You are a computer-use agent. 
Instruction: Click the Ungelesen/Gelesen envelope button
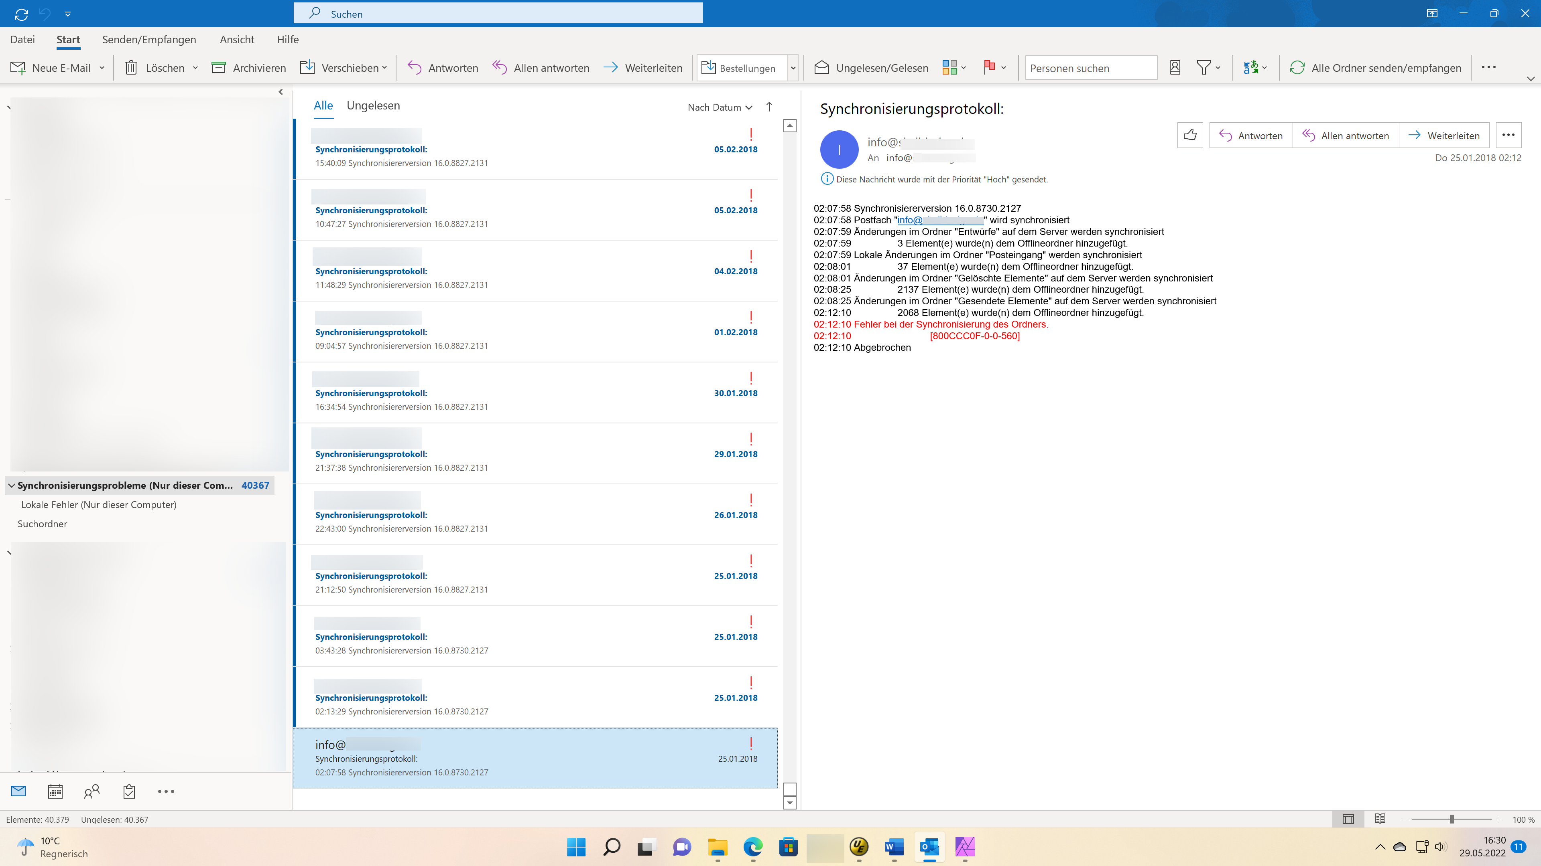pyautogui.click(x=872, y=67)
